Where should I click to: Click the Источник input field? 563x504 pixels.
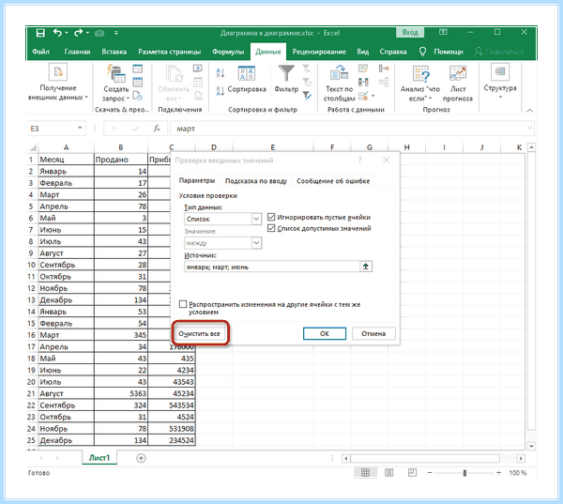click(272, 267)
